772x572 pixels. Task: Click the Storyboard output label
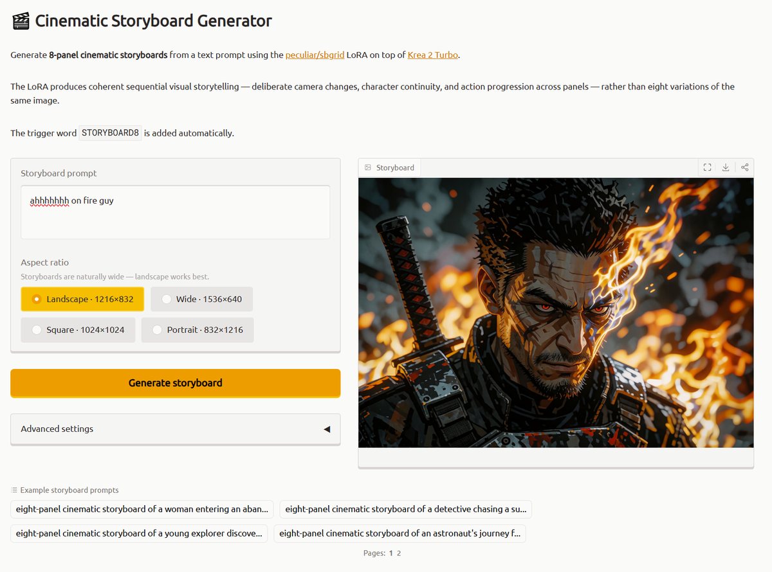390,168
